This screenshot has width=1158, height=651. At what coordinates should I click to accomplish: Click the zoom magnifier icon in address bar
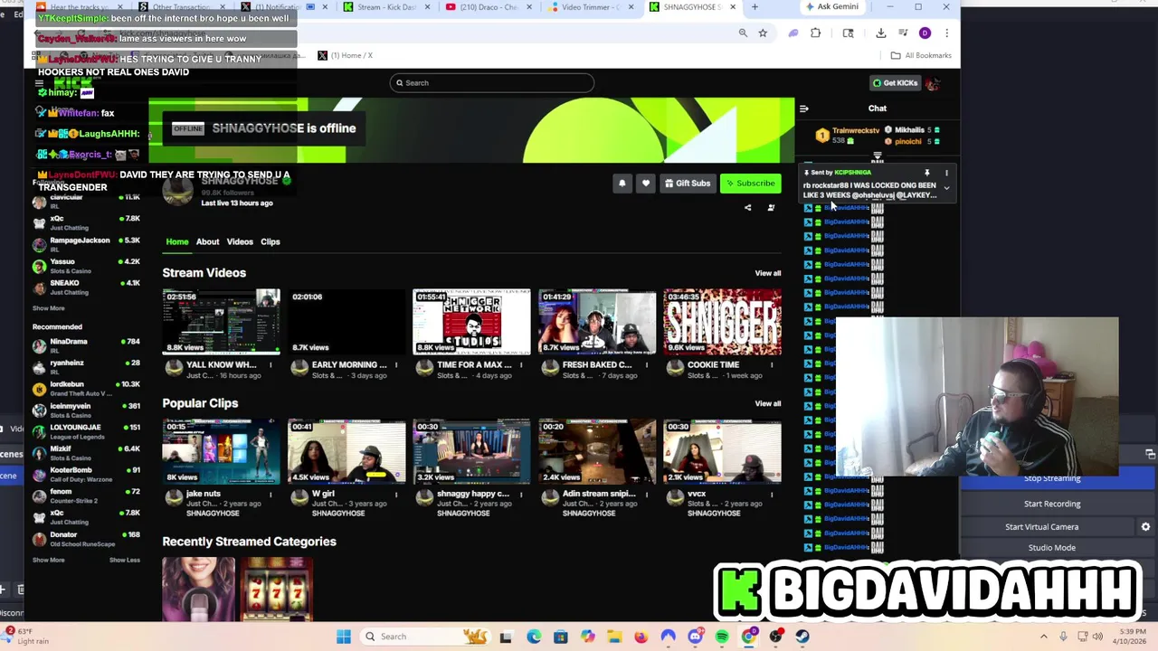[743, 33]
